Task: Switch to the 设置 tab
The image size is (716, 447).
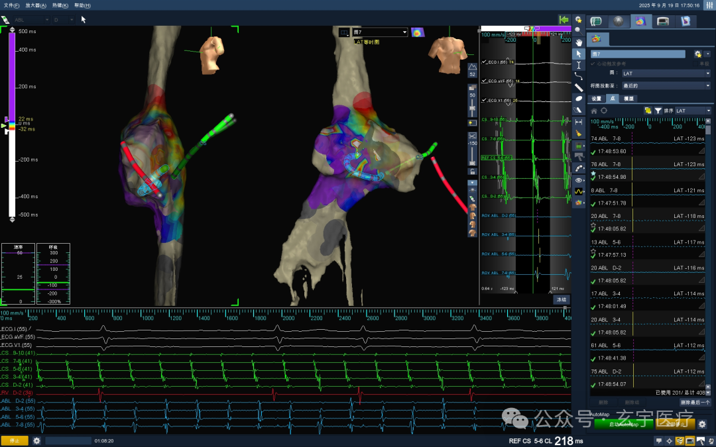Action: (597, 99)
